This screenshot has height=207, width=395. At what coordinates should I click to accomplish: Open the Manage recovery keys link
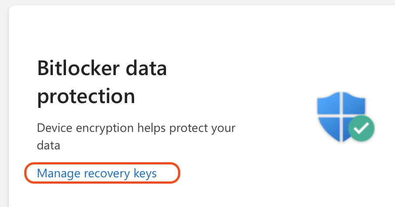click(97, 173)
